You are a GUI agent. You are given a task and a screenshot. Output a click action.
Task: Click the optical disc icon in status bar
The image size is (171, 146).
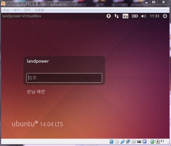point(117,142)
